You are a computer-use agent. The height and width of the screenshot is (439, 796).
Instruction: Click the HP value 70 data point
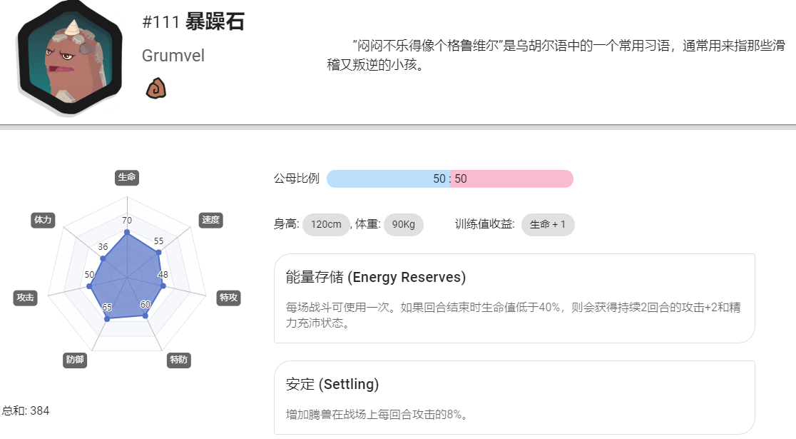127,233
